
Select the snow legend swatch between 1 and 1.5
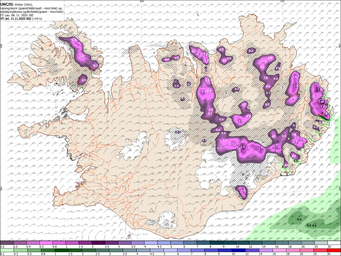tap(72, 243)
